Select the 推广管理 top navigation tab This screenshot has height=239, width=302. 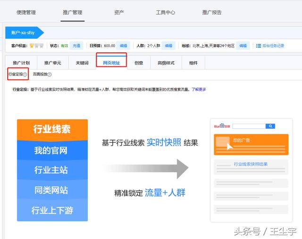(x=72, y=13)
